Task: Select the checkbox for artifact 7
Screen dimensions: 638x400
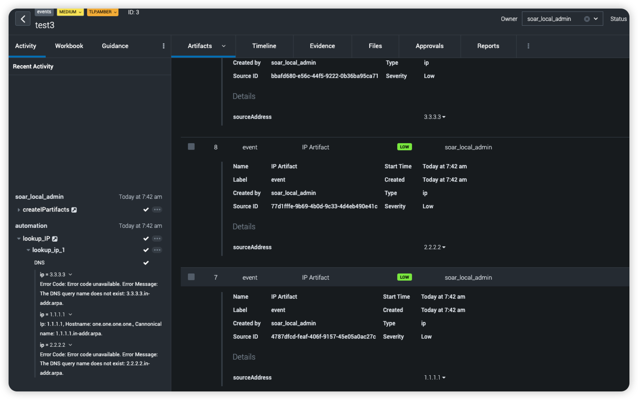Action: click(x=191, y=277)
